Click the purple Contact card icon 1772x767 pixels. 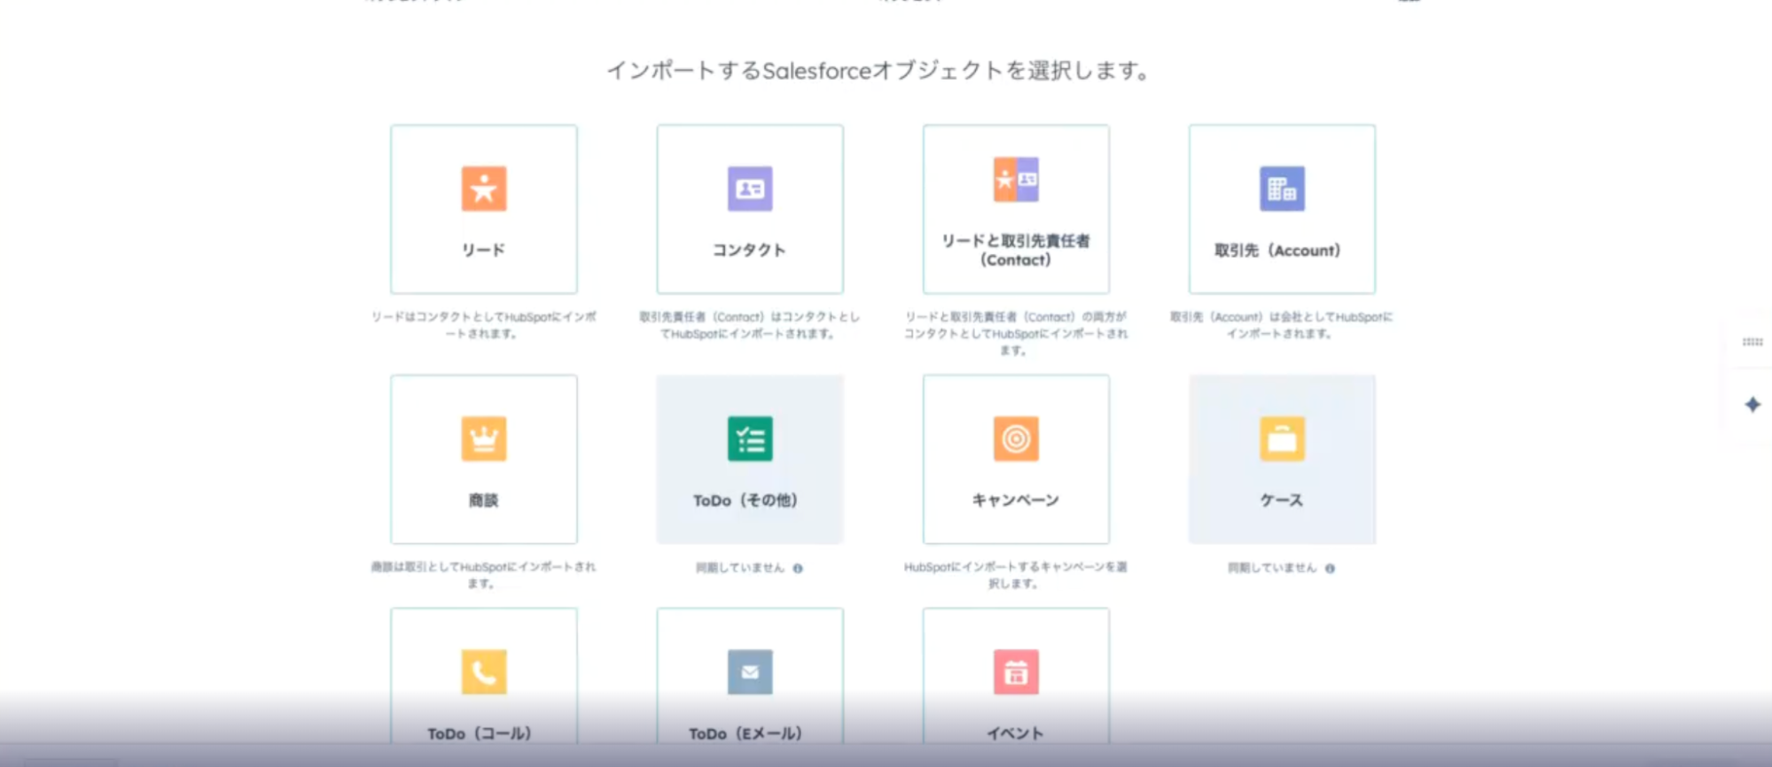pos(750,189)
